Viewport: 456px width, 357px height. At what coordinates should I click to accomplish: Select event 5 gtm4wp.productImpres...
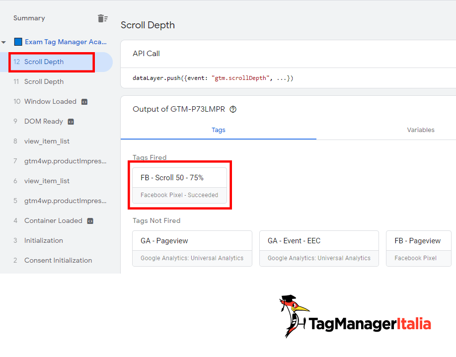tap(57, 201)
